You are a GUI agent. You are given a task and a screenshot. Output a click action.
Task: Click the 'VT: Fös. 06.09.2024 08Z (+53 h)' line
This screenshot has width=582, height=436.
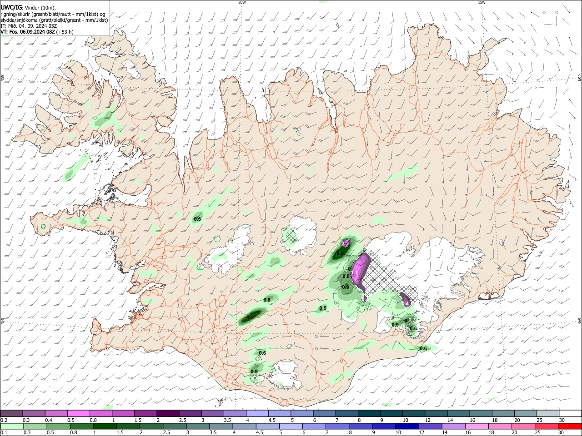tap(37, 32)
